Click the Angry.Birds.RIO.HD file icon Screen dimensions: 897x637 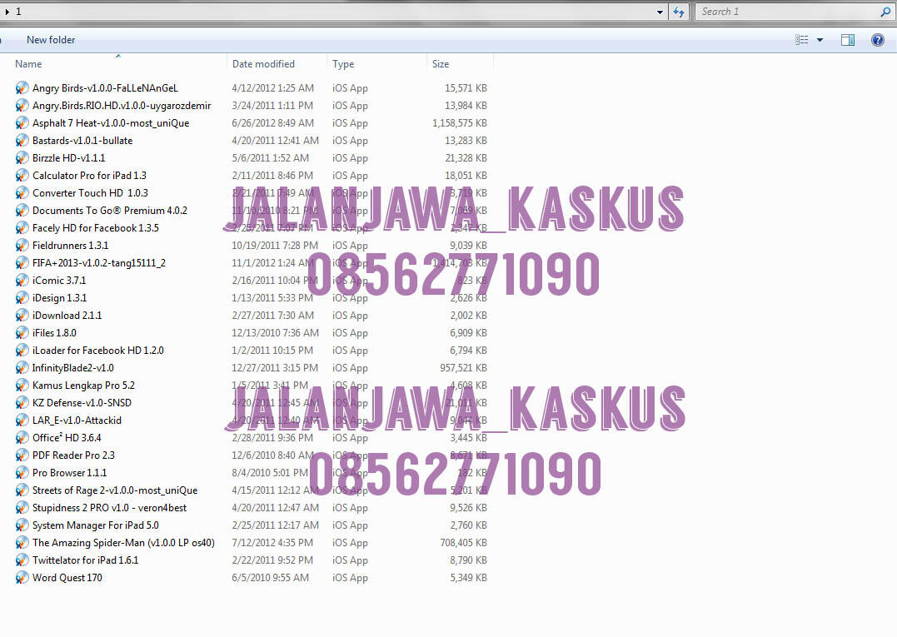[22, 106]
